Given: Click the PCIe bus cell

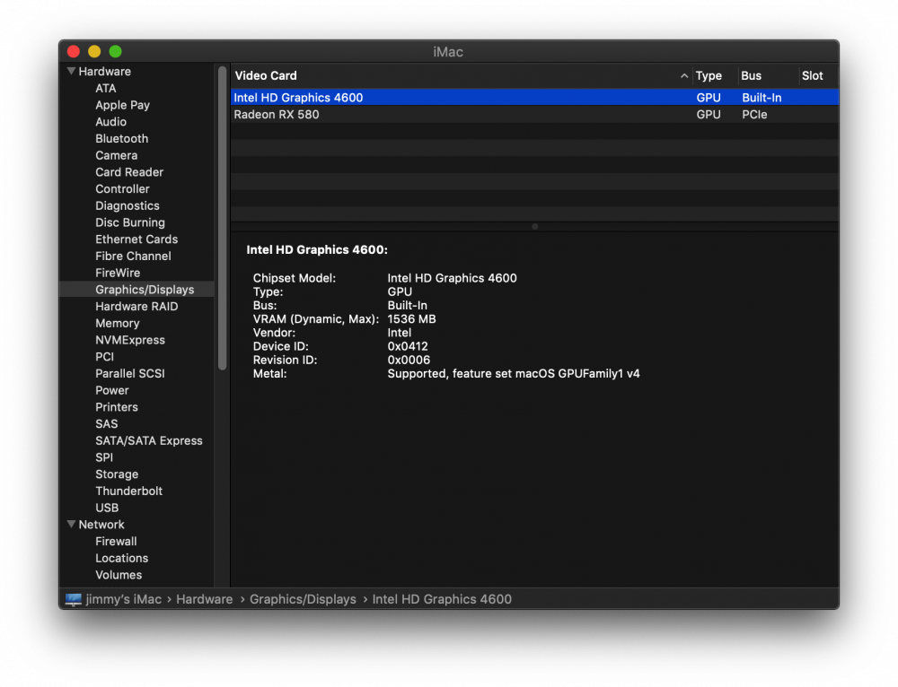Looking at the screenshot, I should click(x=754, y=115).
